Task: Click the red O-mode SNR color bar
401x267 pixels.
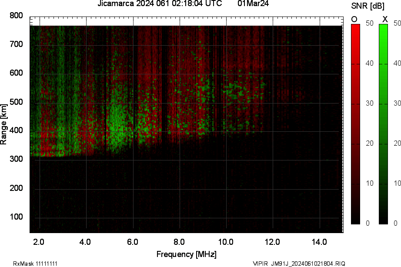Action: (x=355, y=124)
